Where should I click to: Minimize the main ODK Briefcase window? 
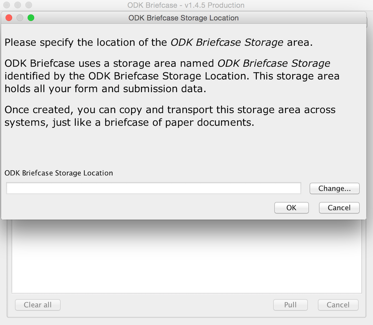[18, 5]
